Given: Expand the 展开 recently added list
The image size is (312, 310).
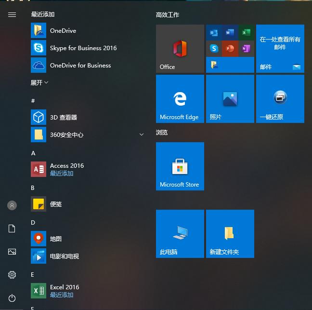Looking at the screenshot, I should 39,82.
